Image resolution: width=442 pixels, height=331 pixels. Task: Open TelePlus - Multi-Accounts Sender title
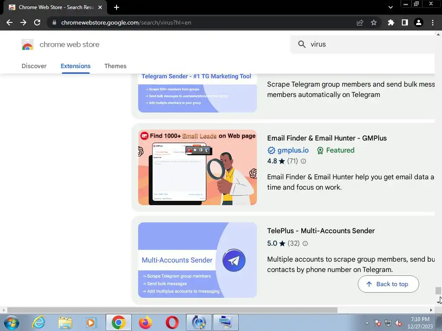321,231
